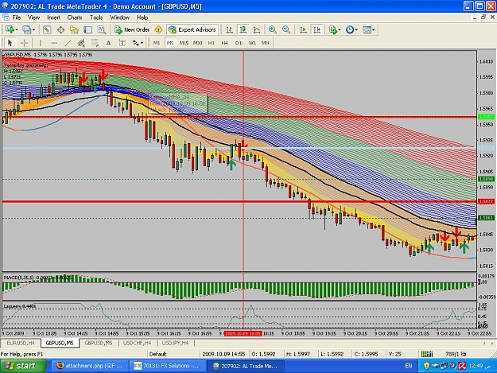Switch to the USDCHF,H4 chart tab
This screenshot has height=373, width=497.
tap(137, 343)
